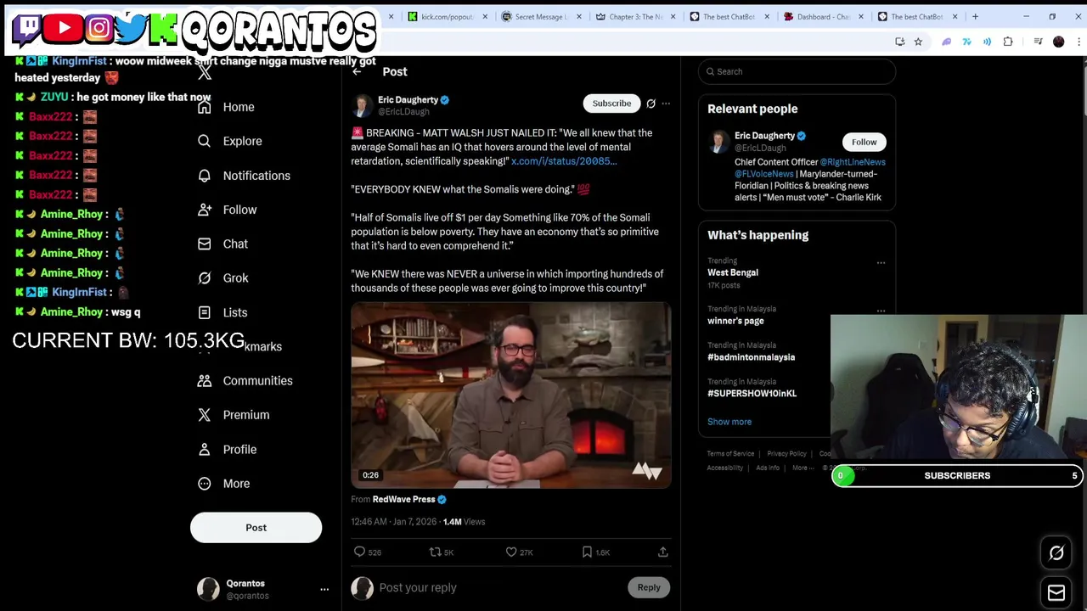1087x611 pixels.
Task: Open the messages envelope floating button
Action: [x=1056, y=592]
